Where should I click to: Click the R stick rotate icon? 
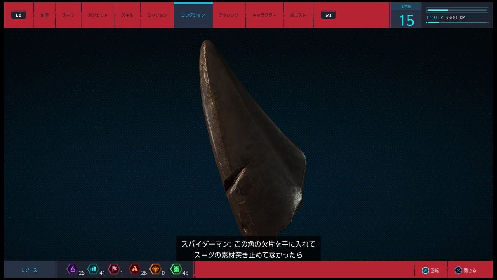(426, 270)
